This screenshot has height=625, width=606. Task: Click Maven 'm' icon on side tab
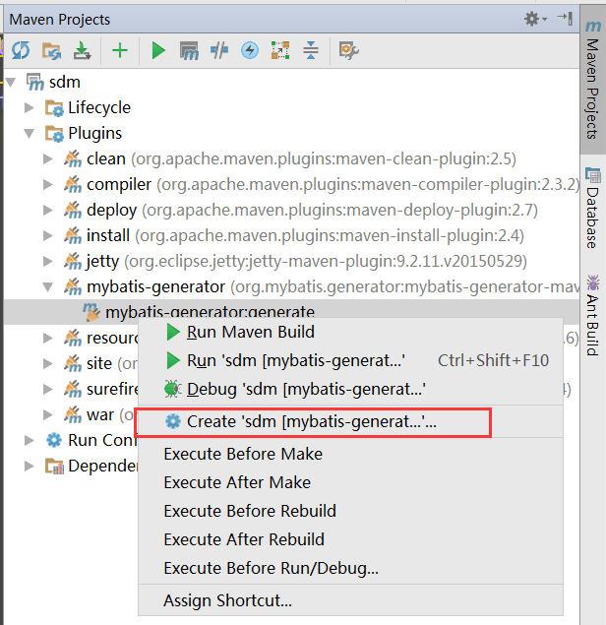click(x=593, y=26)
